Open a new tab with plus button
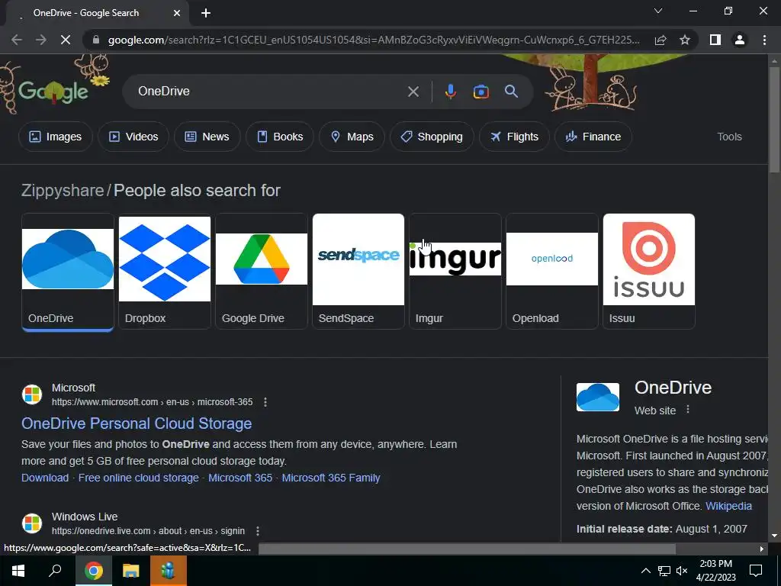Viewport: 781px width, 586px height. (x=206, y=13)
